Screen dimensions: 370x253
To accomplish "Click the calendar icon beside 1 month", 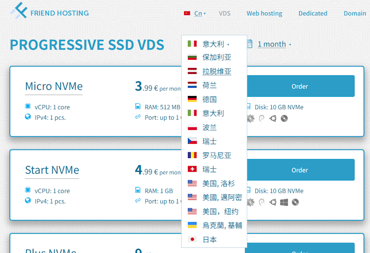I will (250, 44).
